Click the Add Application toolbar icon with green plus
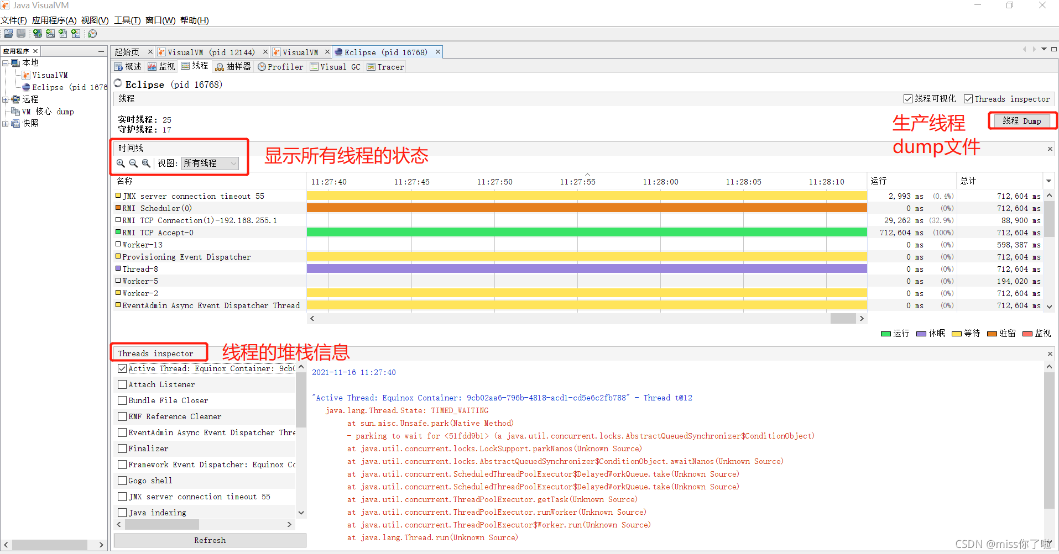This screenshot has width=1059, height=554. (x=37, y=33)
